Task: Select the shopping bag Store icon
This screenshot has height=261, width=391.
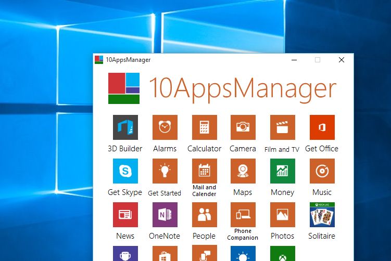Action: (x=165, y=254)
